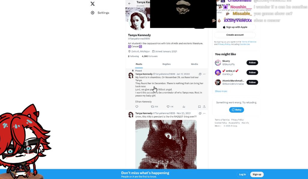The image size is (308, 179).
Task: Switch to the Replies tab
Action: click(x=167, y=64)
